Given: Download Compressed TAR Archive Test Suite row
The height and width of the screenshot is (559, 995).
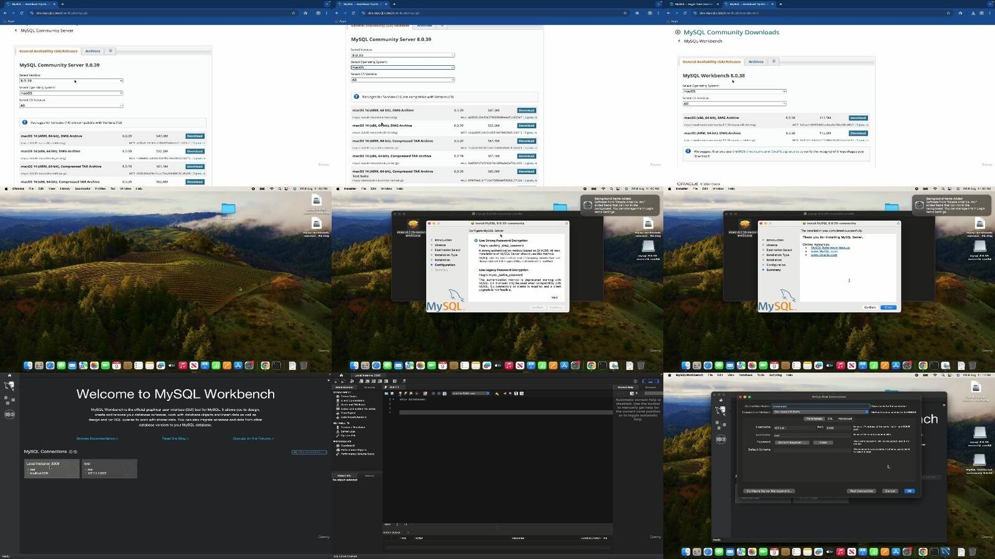Looking at the screenshot, I should tap(526, 171).
